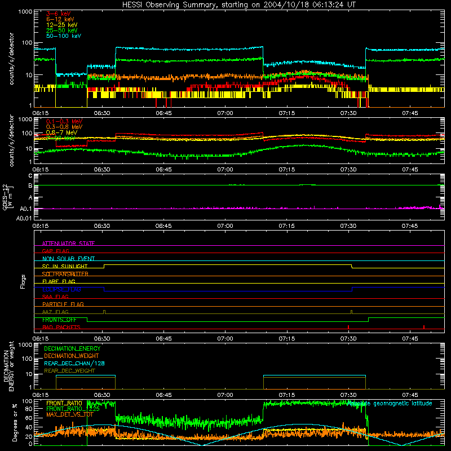Select the FRONTS_OFF flag label
The image size is (451, 451).
(59, 320)
